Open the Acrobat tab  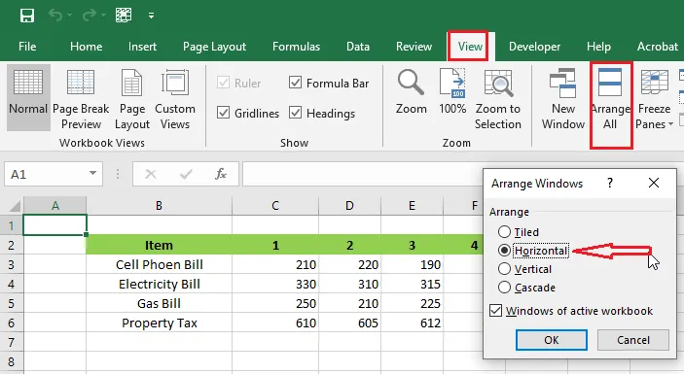point(658,47)
